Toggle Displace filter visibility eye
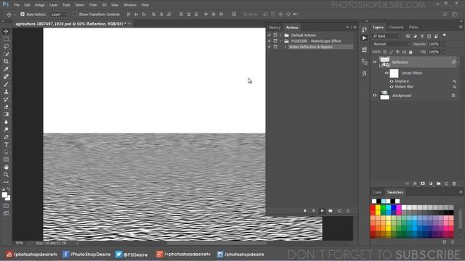The height and width of the screenshot is (261, 465). (x=392, y=81)
